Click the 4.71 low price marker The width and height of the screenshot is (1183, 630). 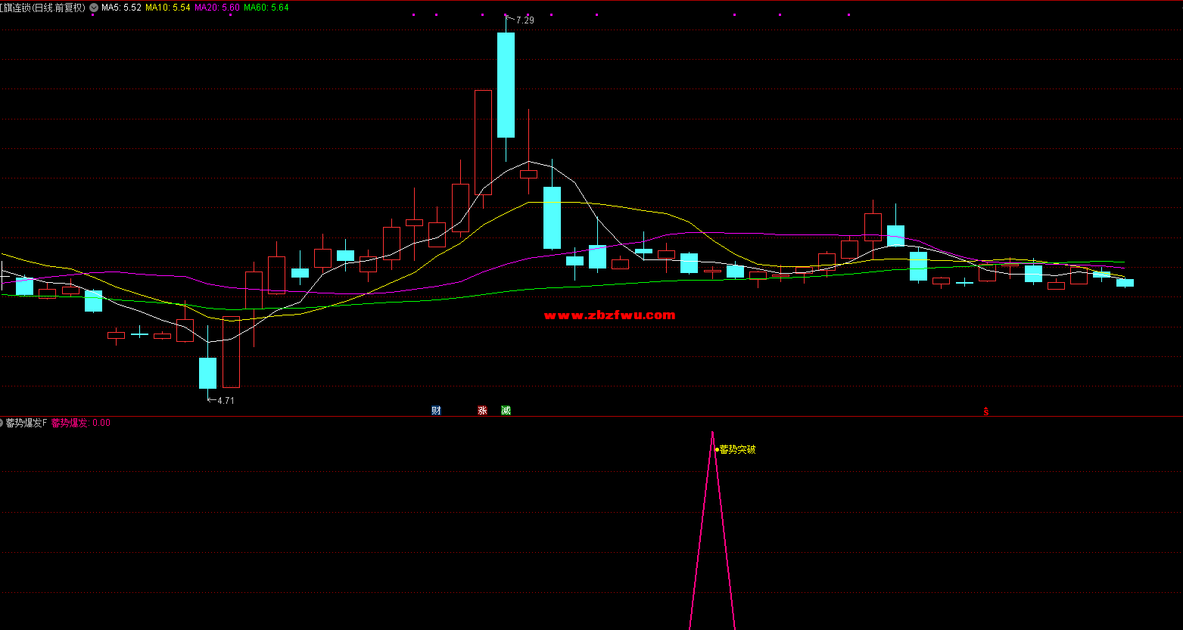click(225, 401)
